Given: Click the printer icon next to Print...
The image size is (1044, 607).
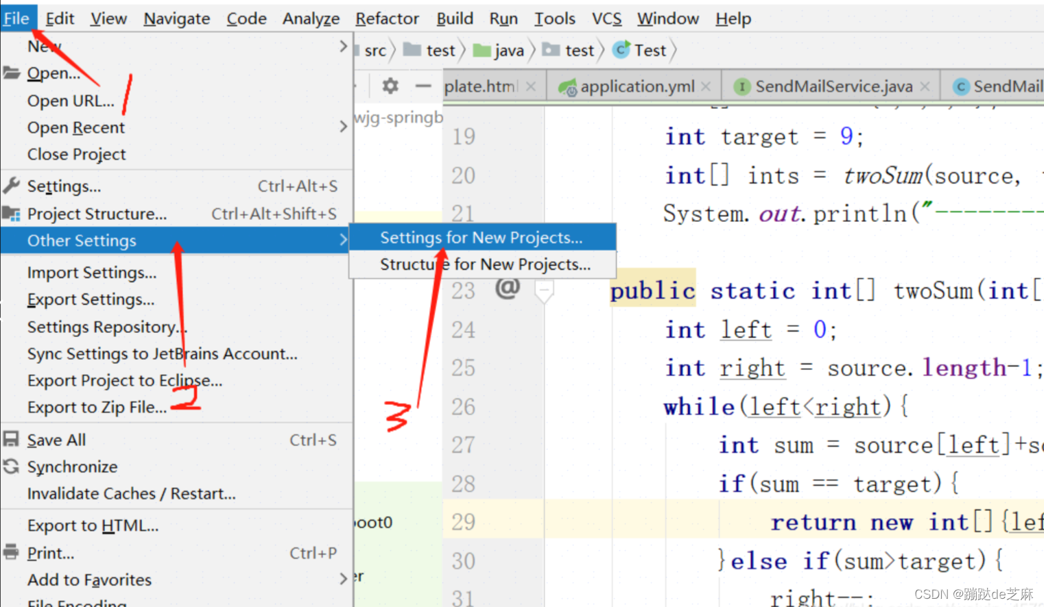Looking at the screenshot, I should tap(10, 553).
